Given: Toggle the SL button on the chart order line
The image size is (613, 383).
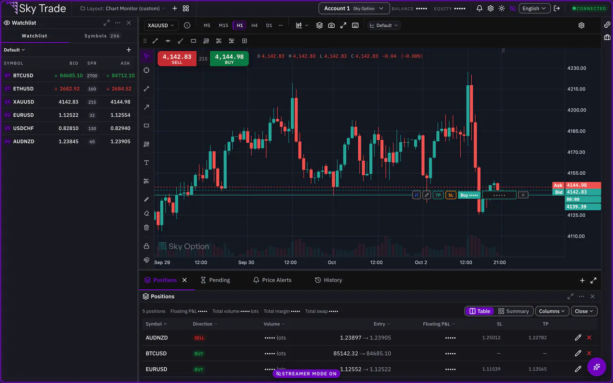Looking at the screenshot, I should (x=451, y=195).
